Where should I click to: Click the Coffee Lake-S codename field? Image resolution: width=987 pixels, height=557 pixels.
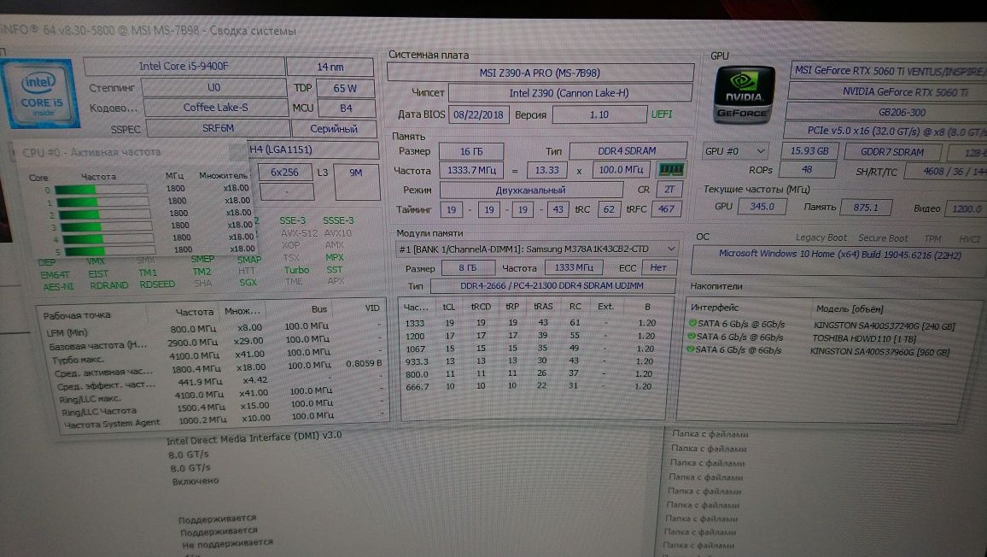click(x=216, y=108)
